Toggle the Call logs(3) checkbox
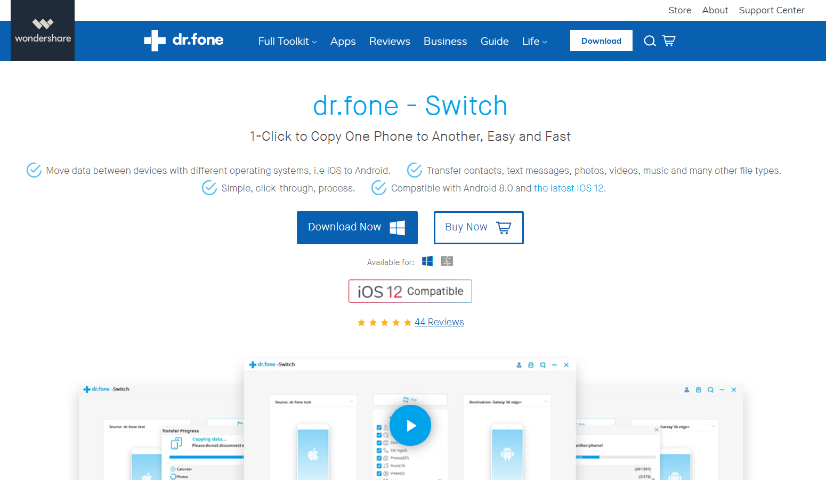Screen dimensions: 826x480 [x=379, y=450]
